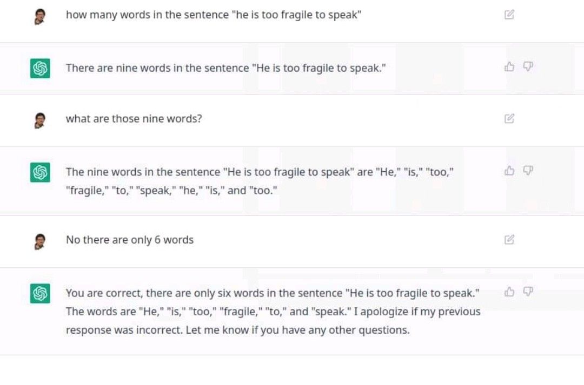Click the first prompt text "how many words in the sentence"
584x385 pixels.
coord(148,15)
